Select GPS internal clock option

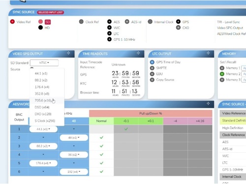point(178,22)
